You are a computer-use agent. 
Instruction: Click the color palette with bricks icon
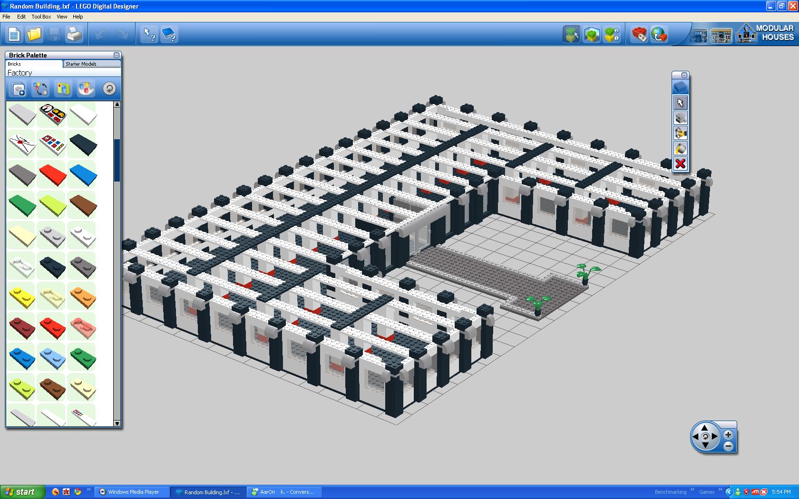(86, 89)
